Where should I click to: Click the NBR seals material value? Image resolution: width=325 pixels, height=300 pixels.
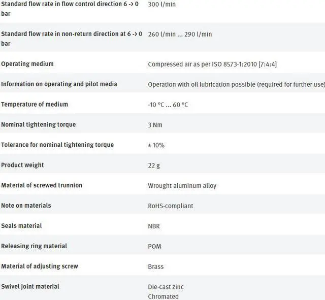tap(154, 226)
